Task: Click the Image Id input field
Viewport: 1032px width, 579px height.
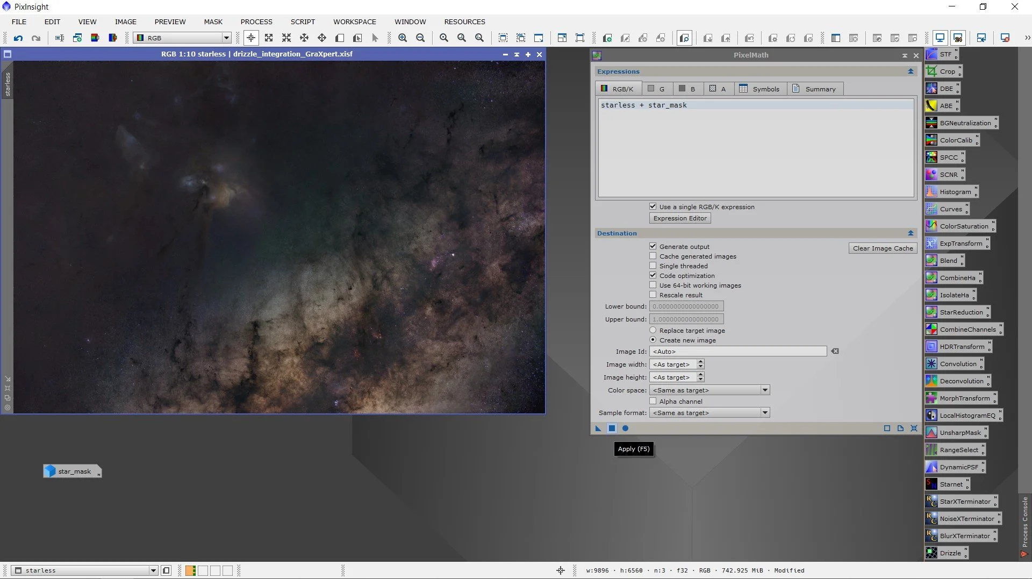Action: (x=738, y=352)
